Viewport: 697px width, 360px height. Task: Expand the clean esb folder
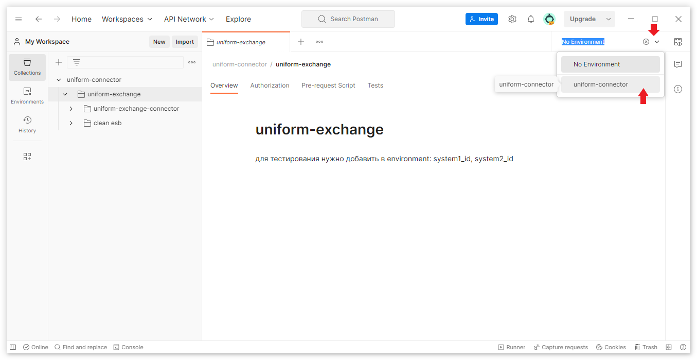[71, 123]
